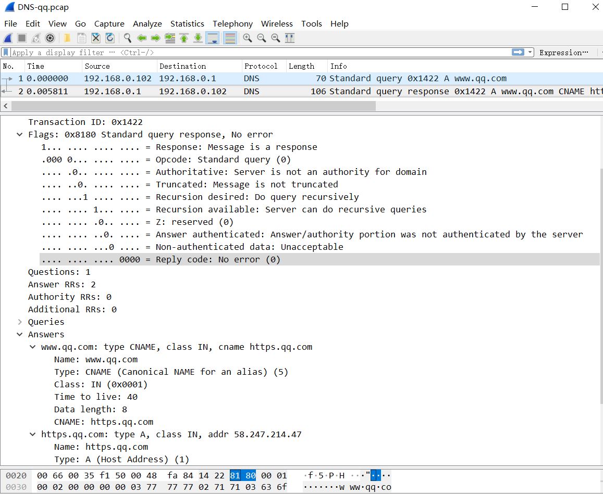Select the Reply code: No error line
The width and height of the screenshot is (603, 494).
(319, 259)
